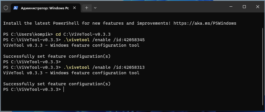The width and height of the screenshot is (265, 112).
Task: Minimize the Terminal window
Action: (x=231, y=7)
